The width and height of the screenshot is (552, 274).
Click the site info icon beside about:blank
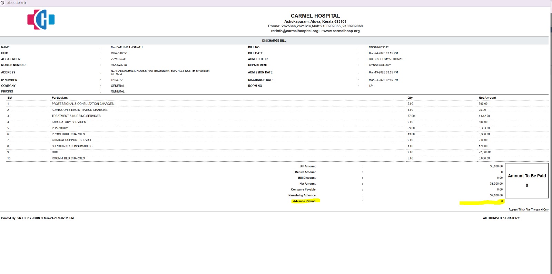click(x=2, y=3)
